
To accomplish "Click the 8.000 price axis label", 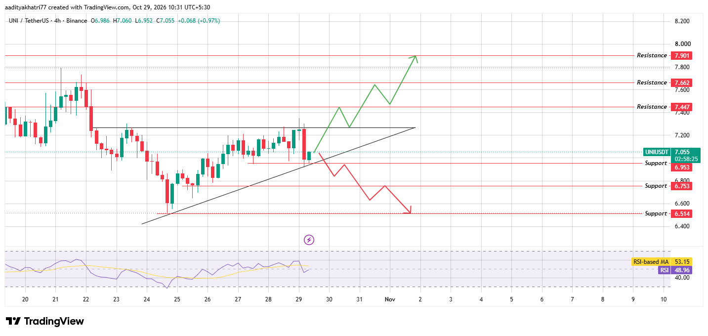I will [x=682, y=44].
